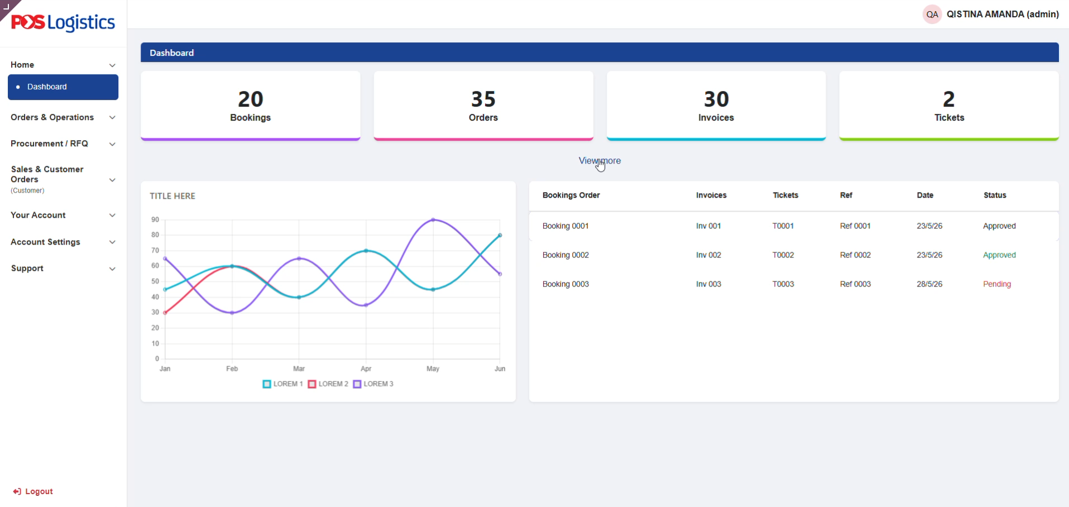
Task: Click the purple May peak data point
Action: click(x=433, y=220)
